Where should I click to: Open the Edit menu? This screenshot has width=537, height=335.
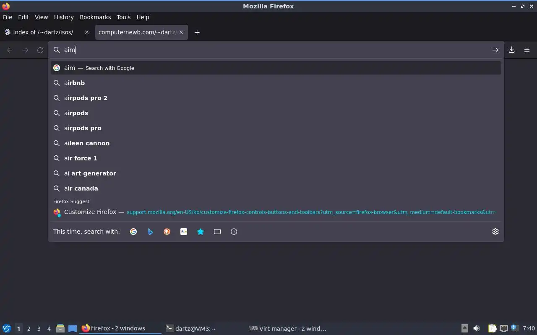click(x=23, y=17)
